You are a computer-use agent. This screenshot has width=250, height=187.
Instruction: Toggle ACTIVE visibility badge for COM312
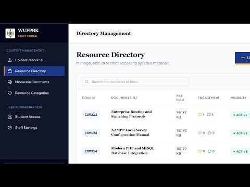(241, 115)
